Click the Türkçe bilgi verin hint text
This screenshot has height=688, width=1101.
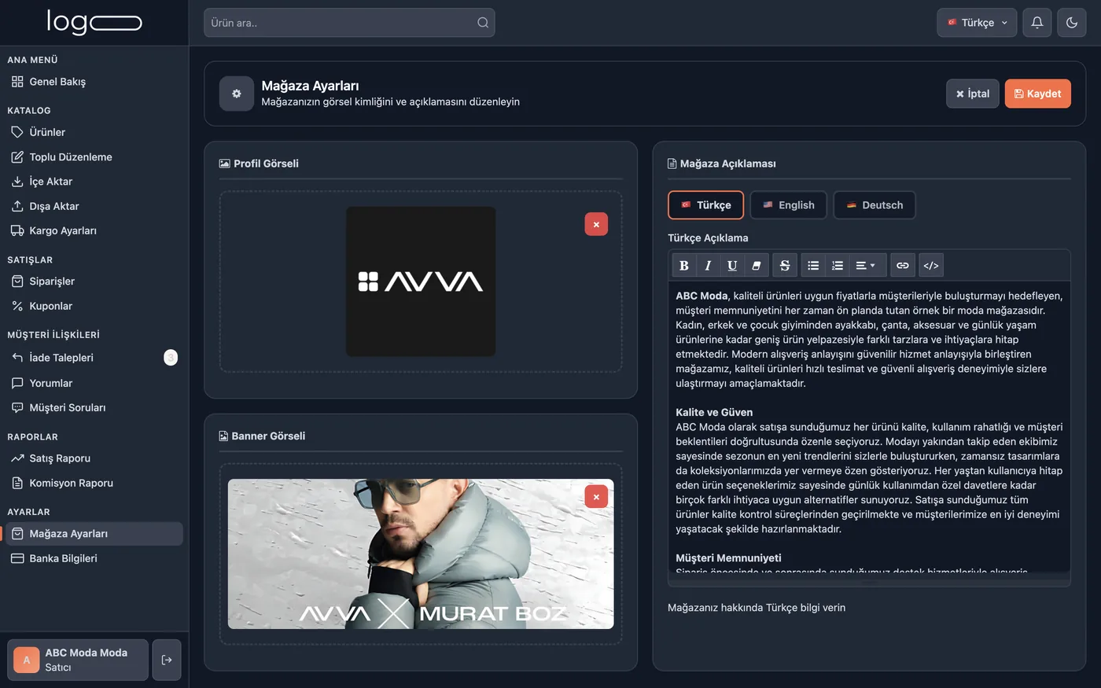[x=757, y=608]
